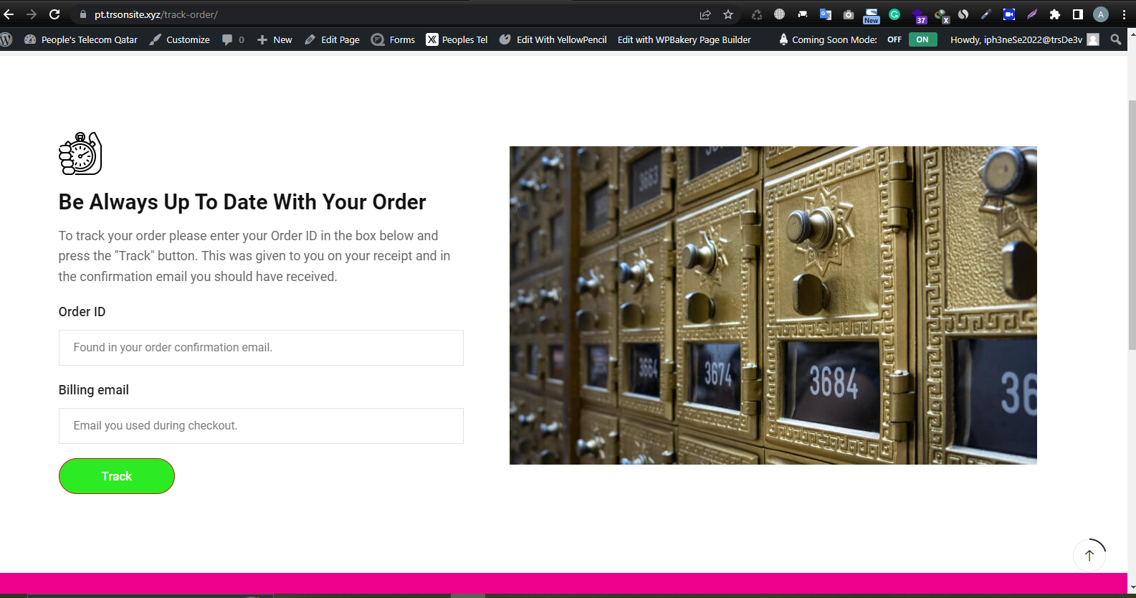Open the extension with badge 37
Image resolution: width=1136 pixels, height=598 pixels.
click(x=919, y=16)
